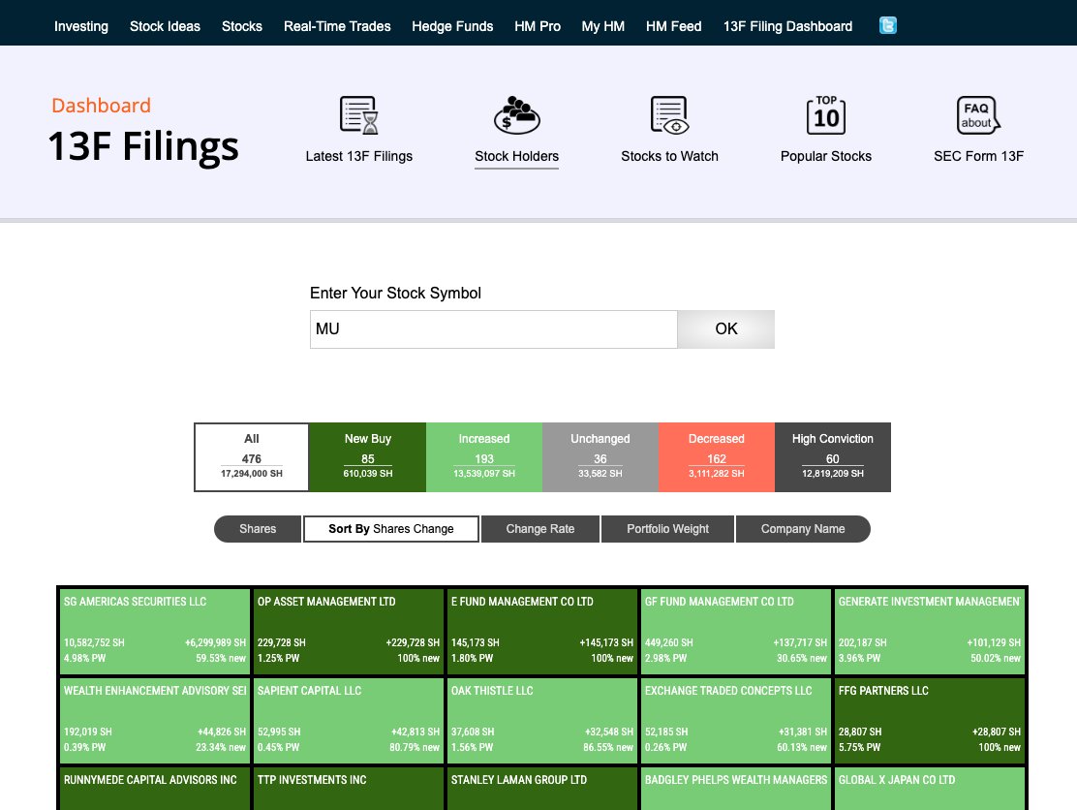Submit the symbol with OK button

click(x=726, y=329)
